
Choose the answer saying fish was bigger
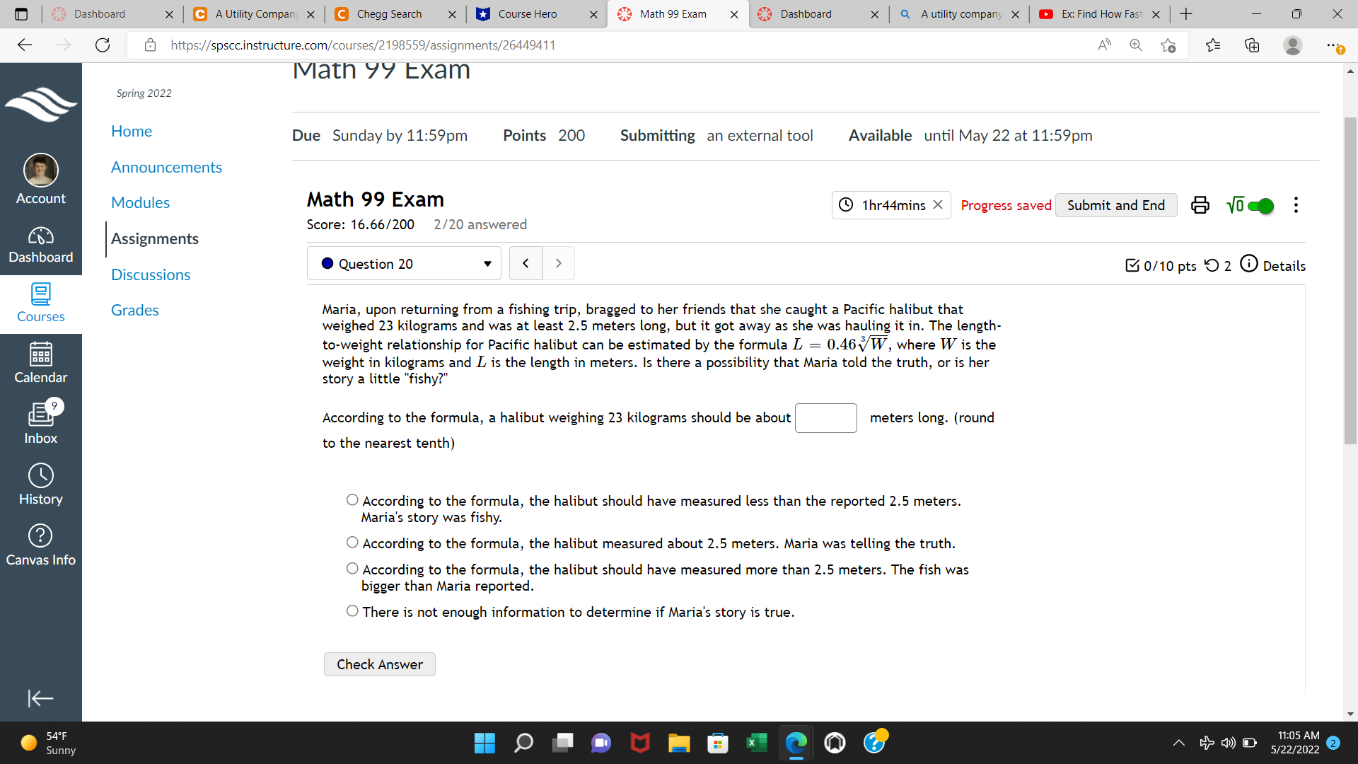pos(352,568)
